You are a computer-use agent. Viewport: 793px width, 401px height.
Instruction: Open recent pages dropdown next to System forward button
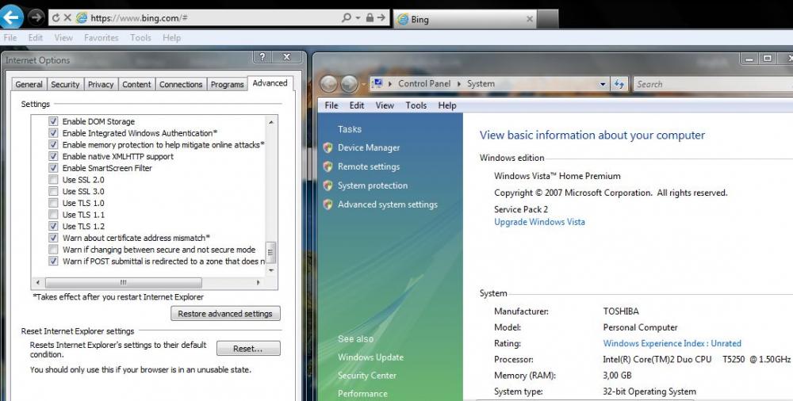point(363,85)
